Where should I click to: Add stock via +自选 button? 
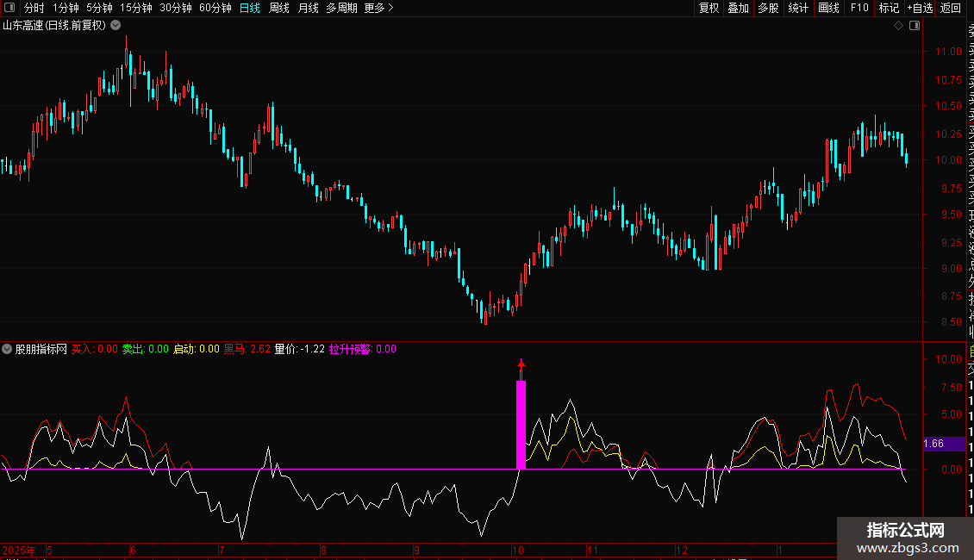pyautogui.click(x=919, y=9)
